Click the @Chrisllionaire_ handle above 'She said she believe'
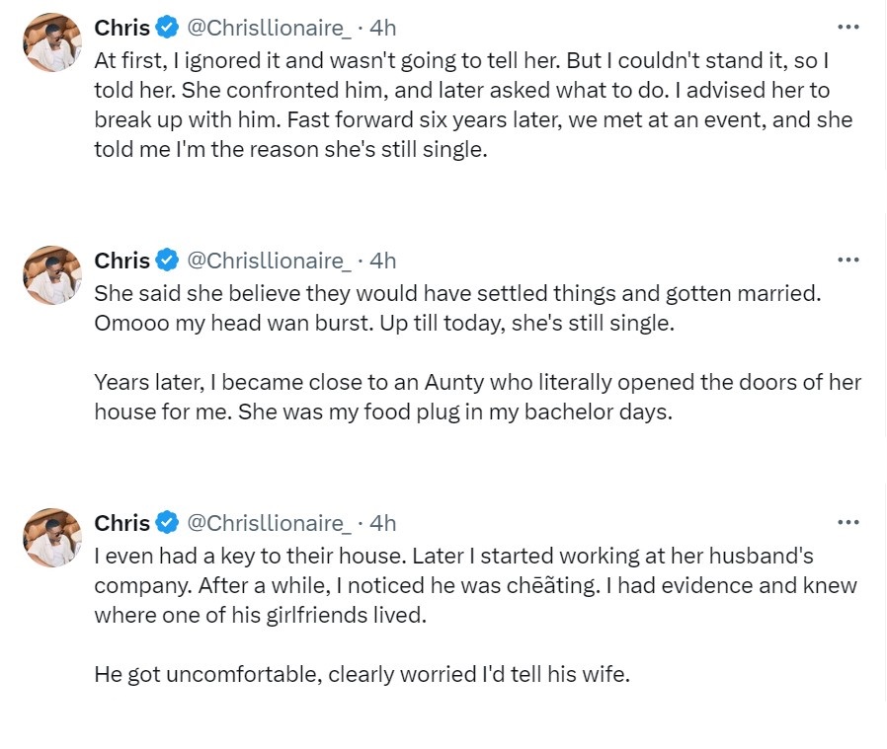 269,261
